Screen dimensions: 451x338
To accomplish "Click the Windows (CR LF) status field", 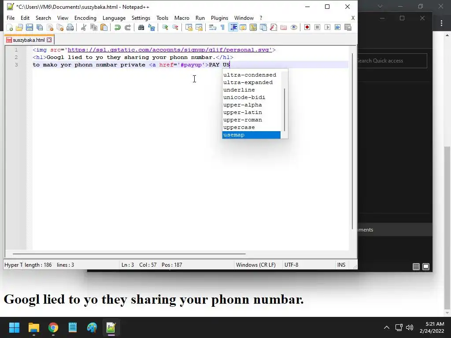I will pos(256,265).
